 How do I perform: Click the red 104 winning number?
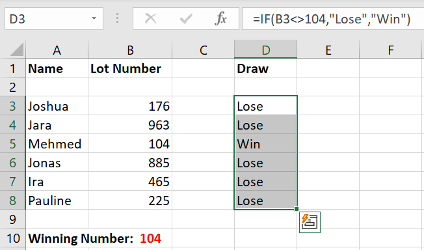click(150, 238)
